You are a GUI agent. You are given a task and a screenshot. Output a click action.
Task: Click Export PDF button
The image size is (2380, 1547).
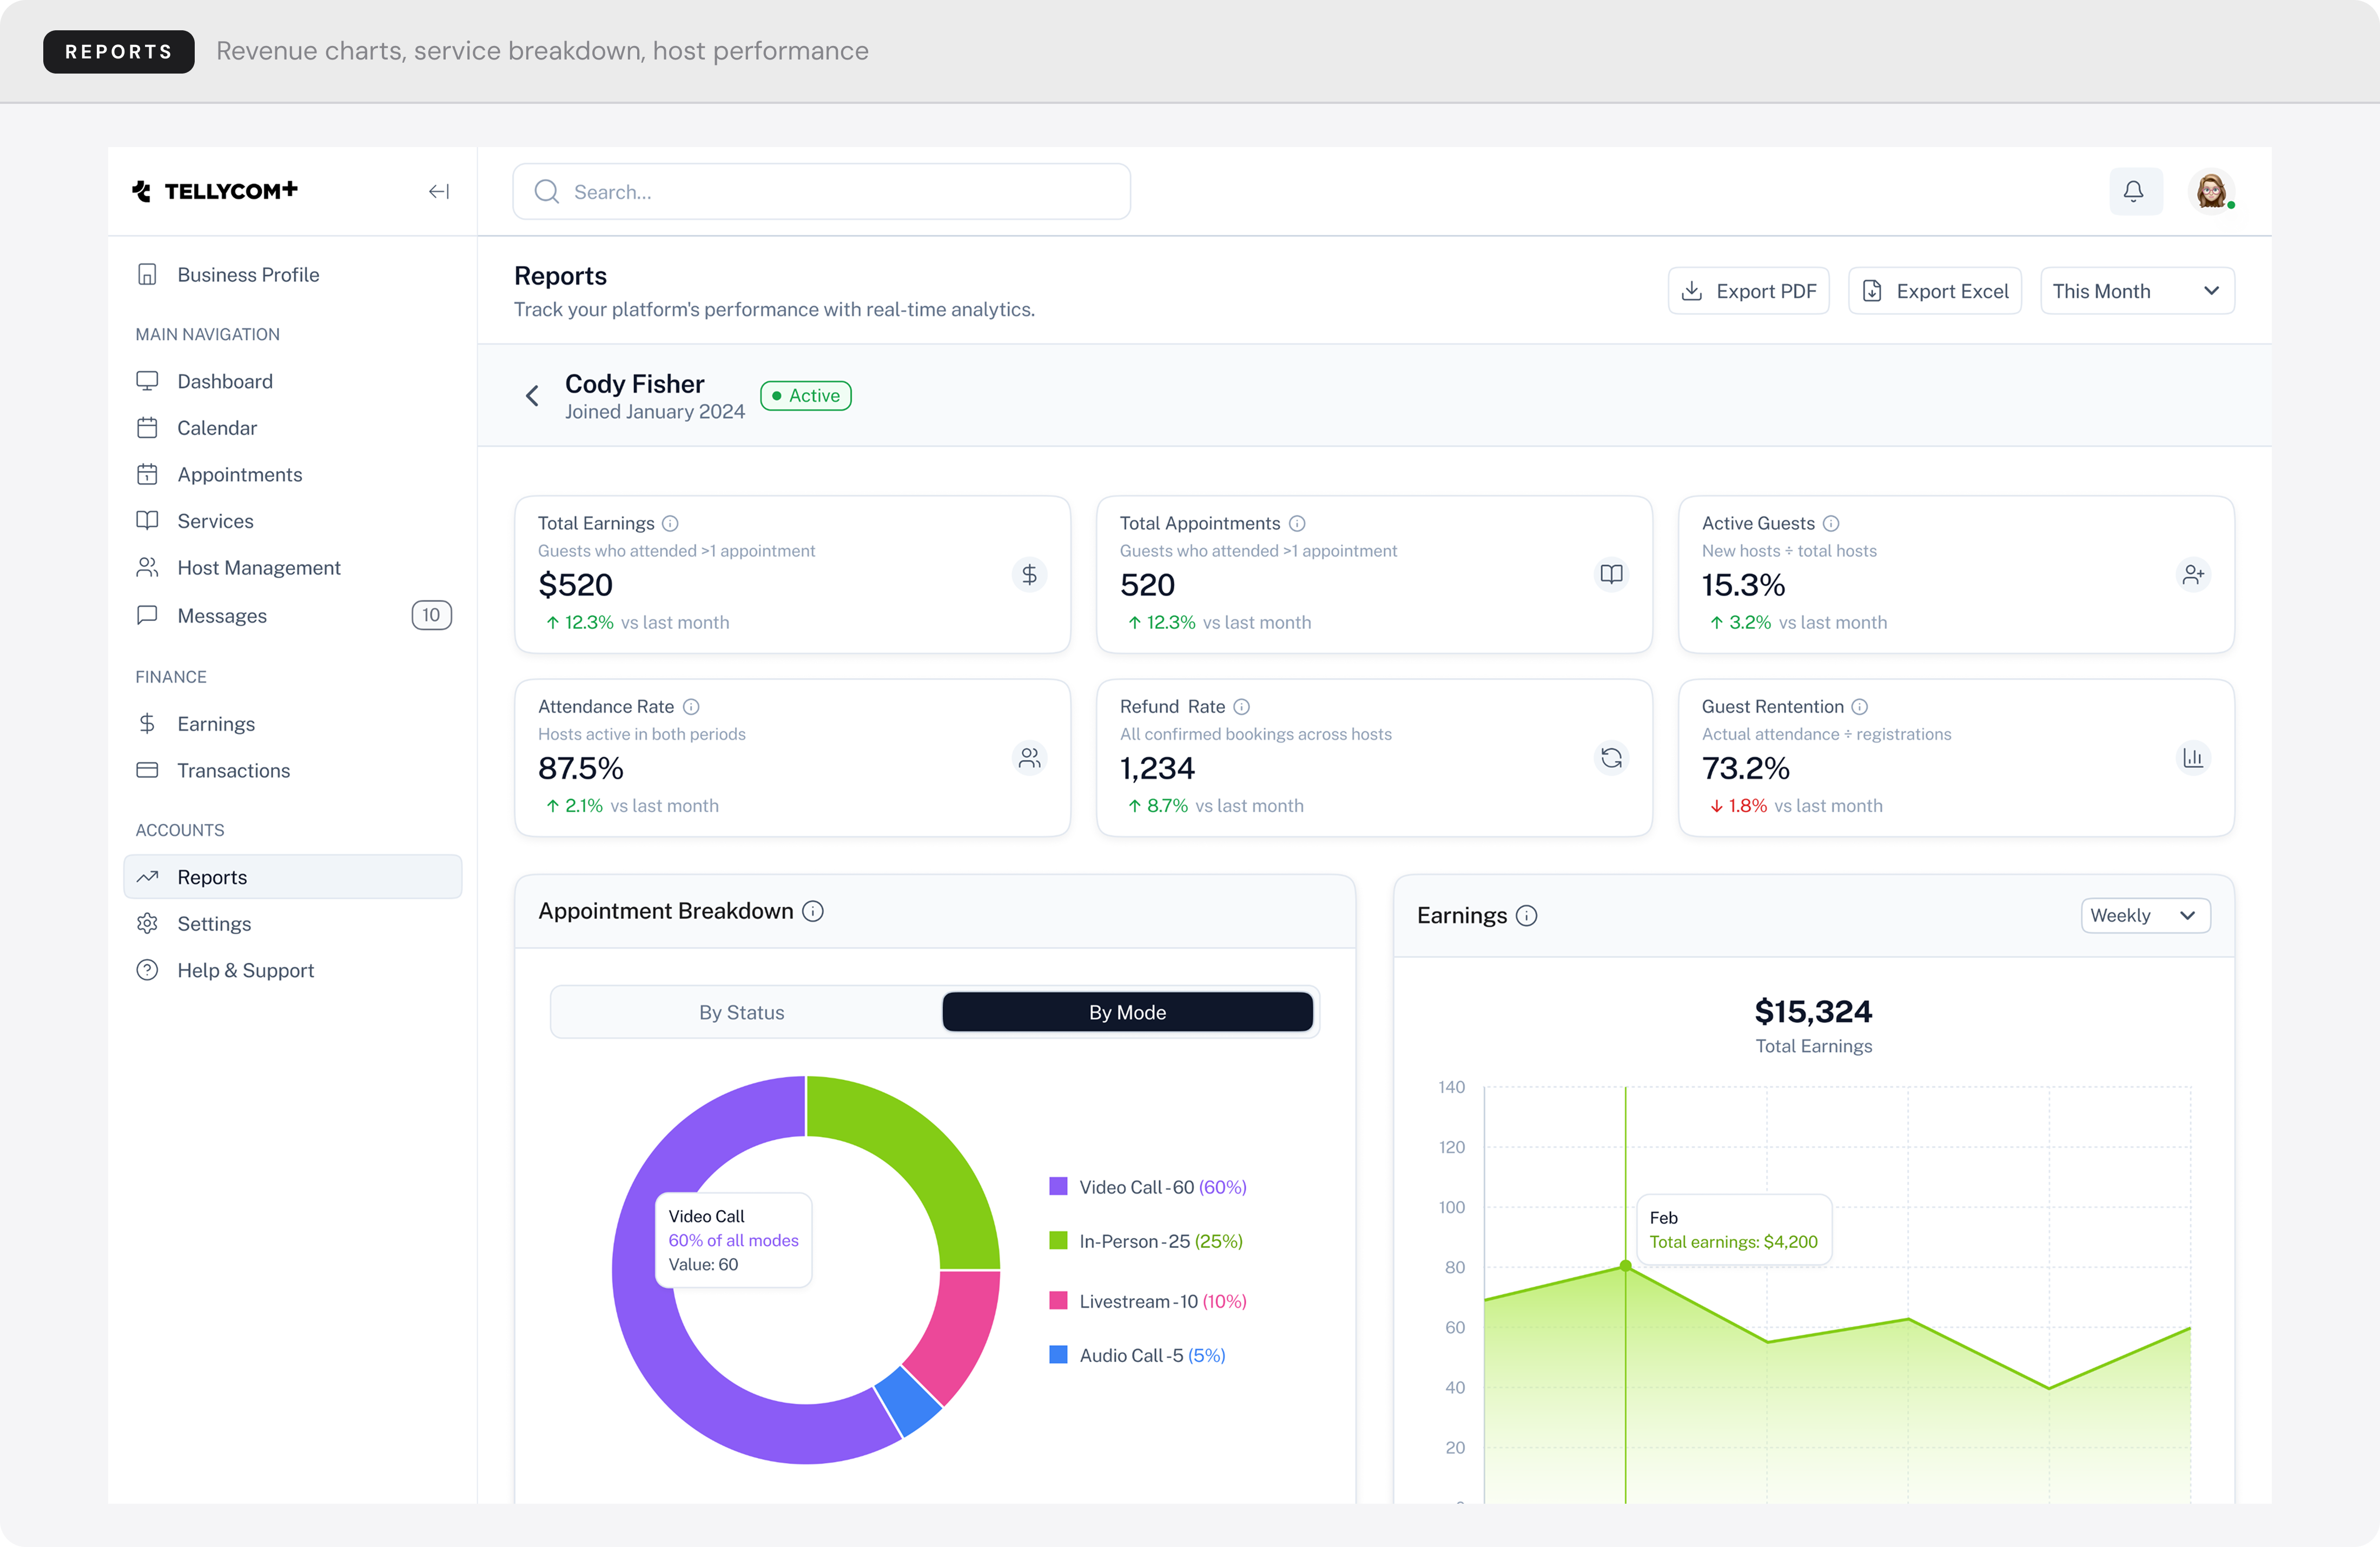click(1748, 291)
